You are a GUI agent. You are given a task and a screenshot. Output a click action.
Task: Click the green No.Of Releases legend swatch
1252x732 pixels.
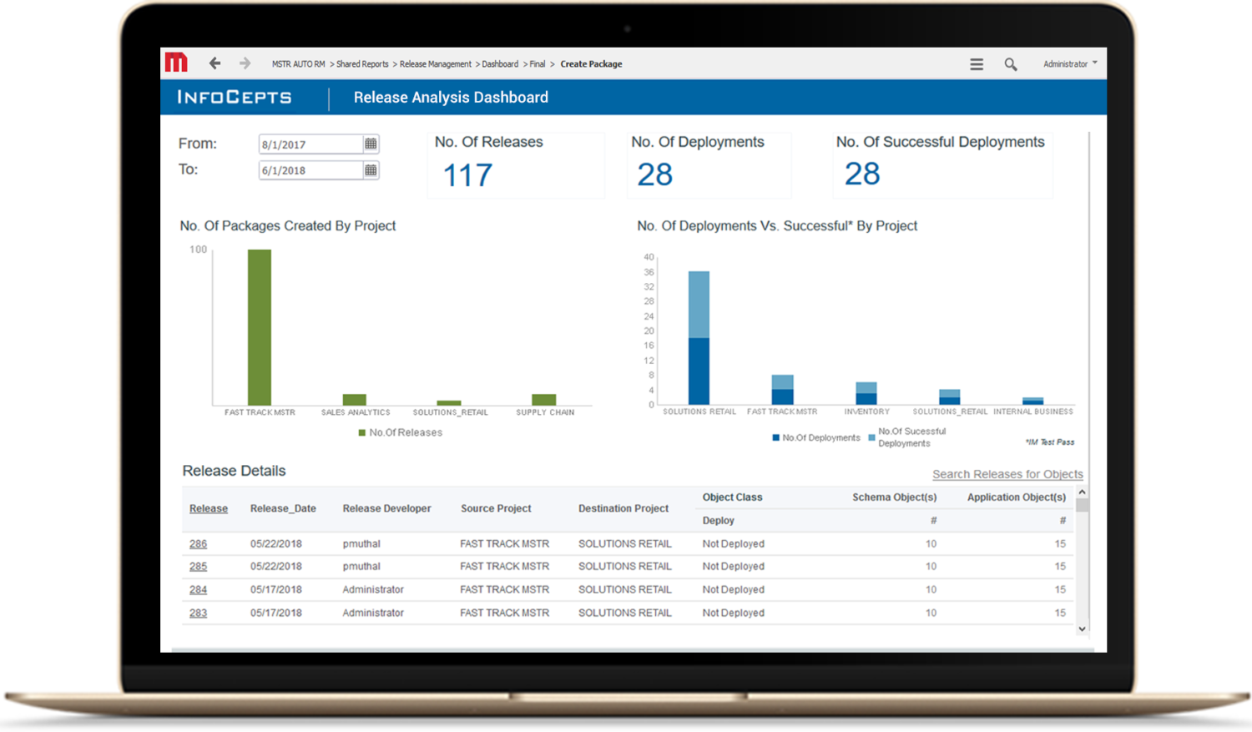point(362,432)
